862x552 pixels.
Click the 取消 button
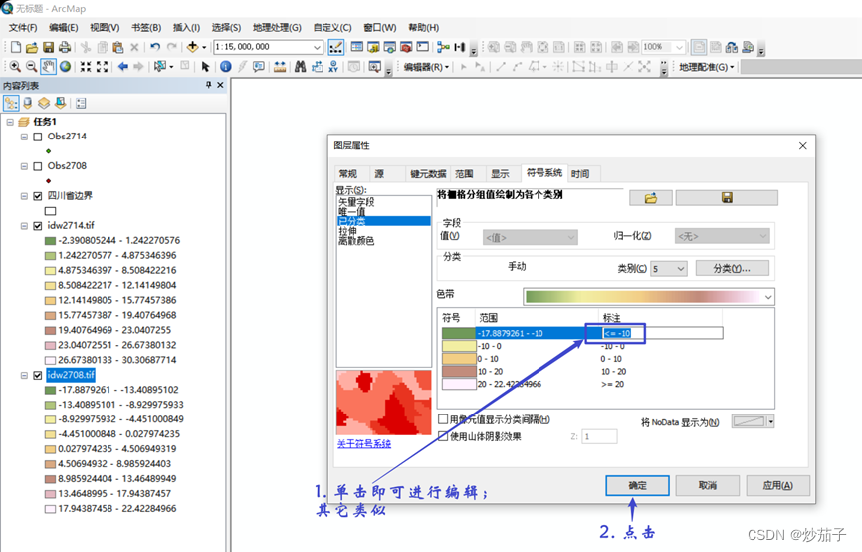coord(707,485)
